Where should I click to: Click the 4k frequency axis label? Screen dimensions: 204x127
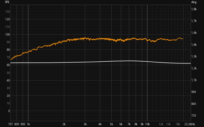pyautogui.click(x=100, y=124)
